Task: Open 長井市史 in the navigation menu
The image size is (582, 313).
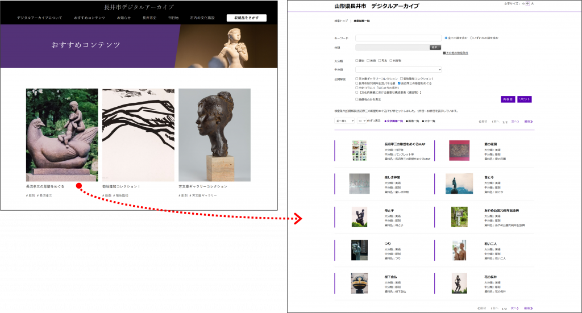Action: [x=149, y=18]
